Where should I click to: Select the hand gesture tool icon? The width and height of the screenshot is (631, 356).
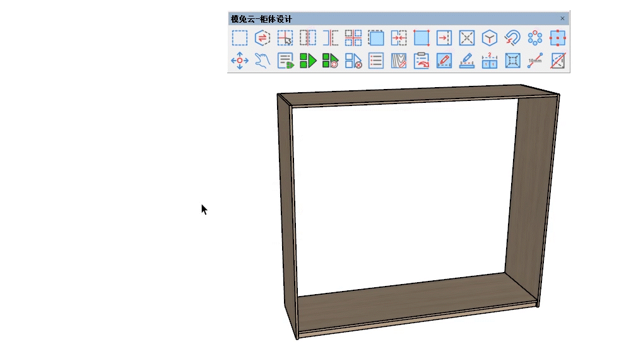[x=262, y=61]
